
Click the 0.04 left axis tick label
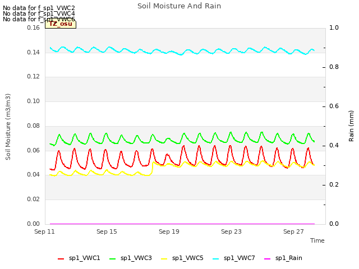click(x=34, y=174)
